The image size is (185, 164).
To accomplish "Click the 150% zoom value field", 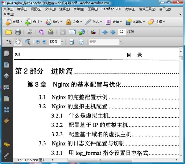I will (55, 42).
